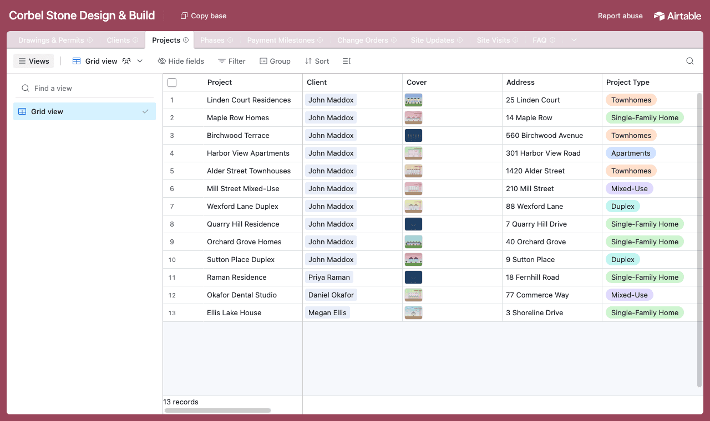710x421 pixels.
Task: Click the info icon beside Phases tab
Action: 230,40
